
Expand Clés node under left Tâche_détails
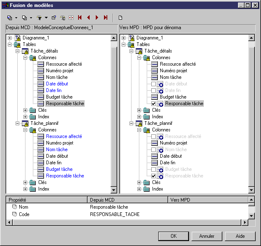[25, 110]
